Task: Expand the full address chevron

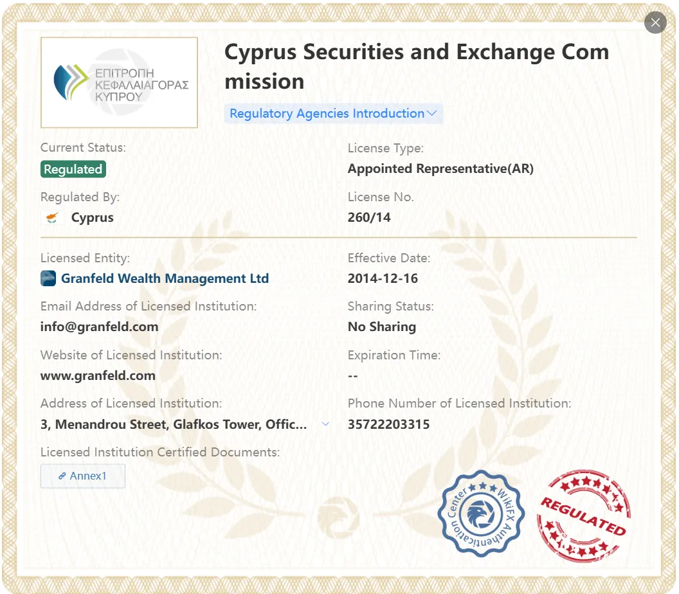Action: click(x=325, y=424)
